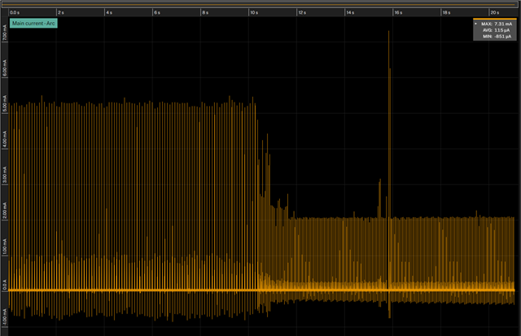This screenshot has width=521, height=336.
Task: Click the horizontal overview scrollbar at top
Action: point(260,5)
